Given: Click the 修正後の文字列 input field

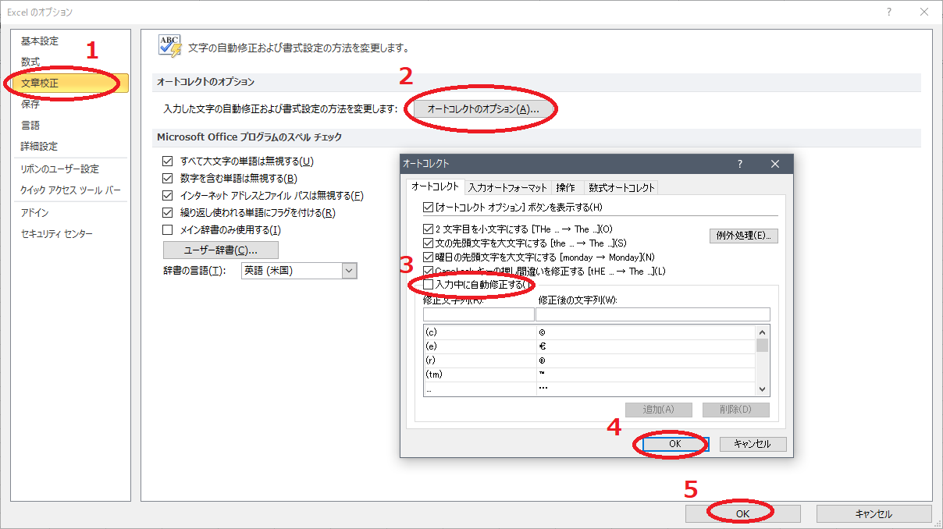Looking at the screenshot, I should [x=653, y=314].
